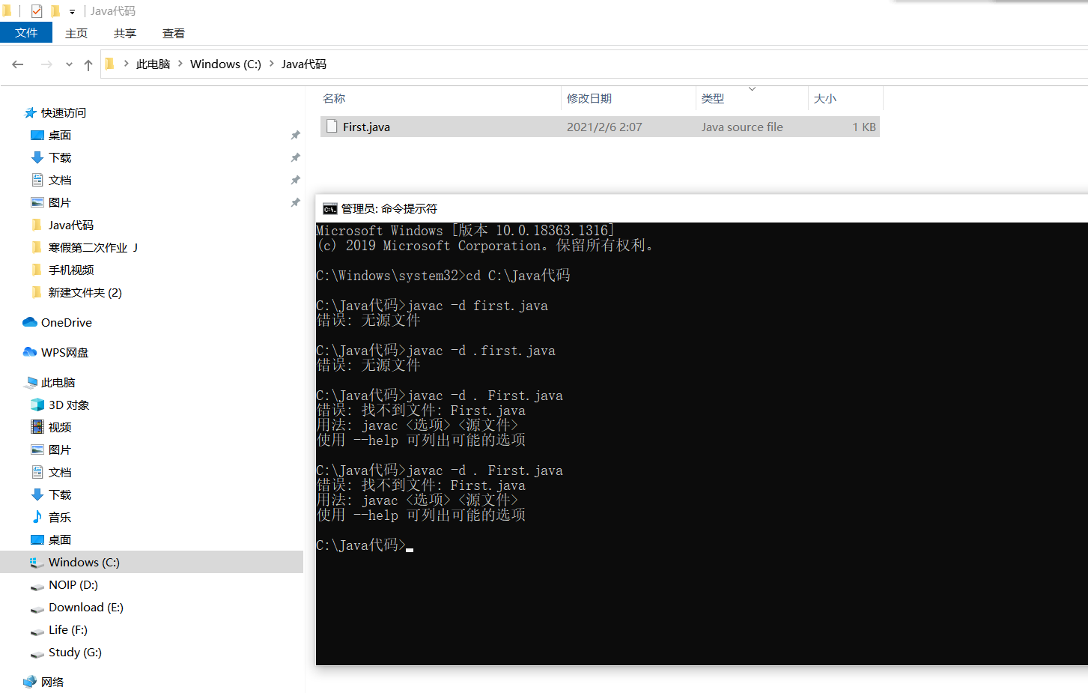Switch to the 共享 ribbon tab
The image size is (1088, 693).
coord(125,33)
